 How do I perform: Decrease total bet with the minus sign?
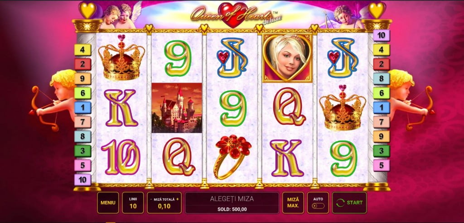[x=151, y=199]
